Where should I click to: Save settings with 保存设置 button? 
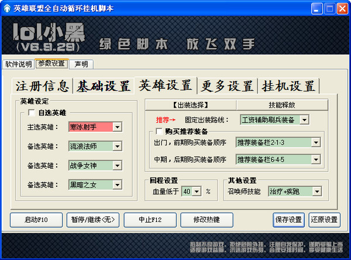pos(288,220)
